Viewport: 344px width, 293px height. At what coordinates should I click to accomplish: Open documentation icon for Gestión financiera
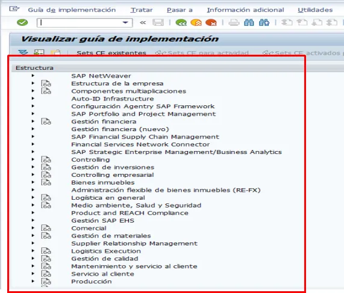(46, 122)
